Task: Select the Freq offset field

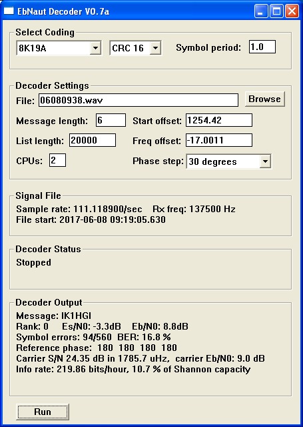Action: point(219,140)
